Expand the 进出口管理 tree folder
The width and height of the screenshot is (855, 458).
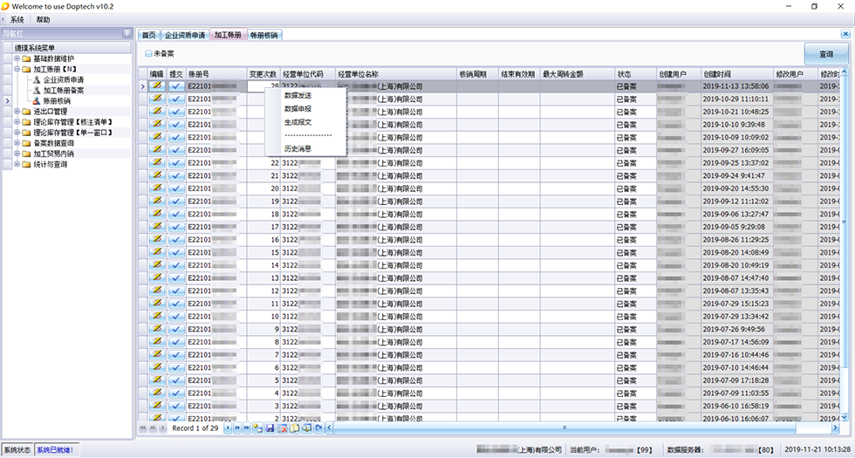[x=16, y=112]
